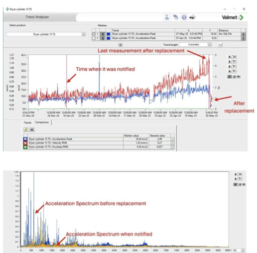Click the minus button on Acceleration Peak row
Image resolution: width=257 pixels, height=253 pixels.
pyautogui.click(x=172, y=139)
